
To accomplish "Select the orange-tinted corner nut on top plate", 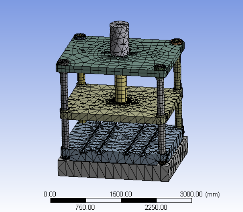I will pyautogui.click(x=177, y=42).
